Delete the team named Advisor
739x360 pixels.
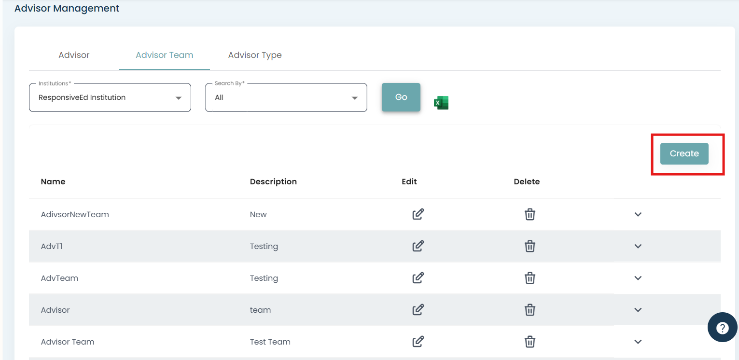coord(530,310)
